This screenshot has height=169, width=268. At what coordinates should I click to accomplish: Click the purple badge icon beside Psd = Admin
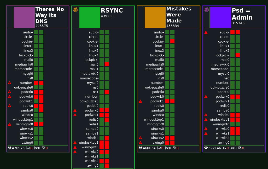(206, 10)
